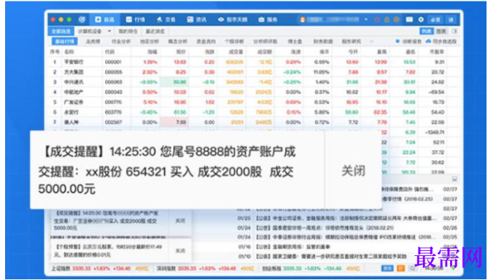Click the eye icon beside 股市天眼
This screenshot has width=496, height=280.
pyautogui.click(x=221, y=20)
